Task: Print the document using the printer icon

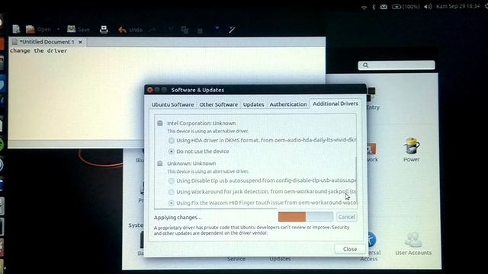Action: pos(104,30)
